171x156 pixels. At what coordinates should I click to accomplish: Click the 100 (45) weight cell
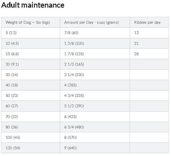tap(31, 137)
